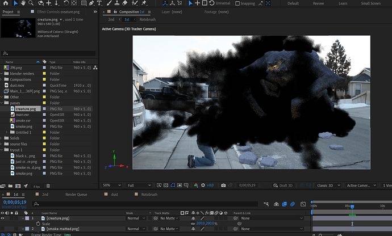Toggle the Scale constrain proportions link

193,224
